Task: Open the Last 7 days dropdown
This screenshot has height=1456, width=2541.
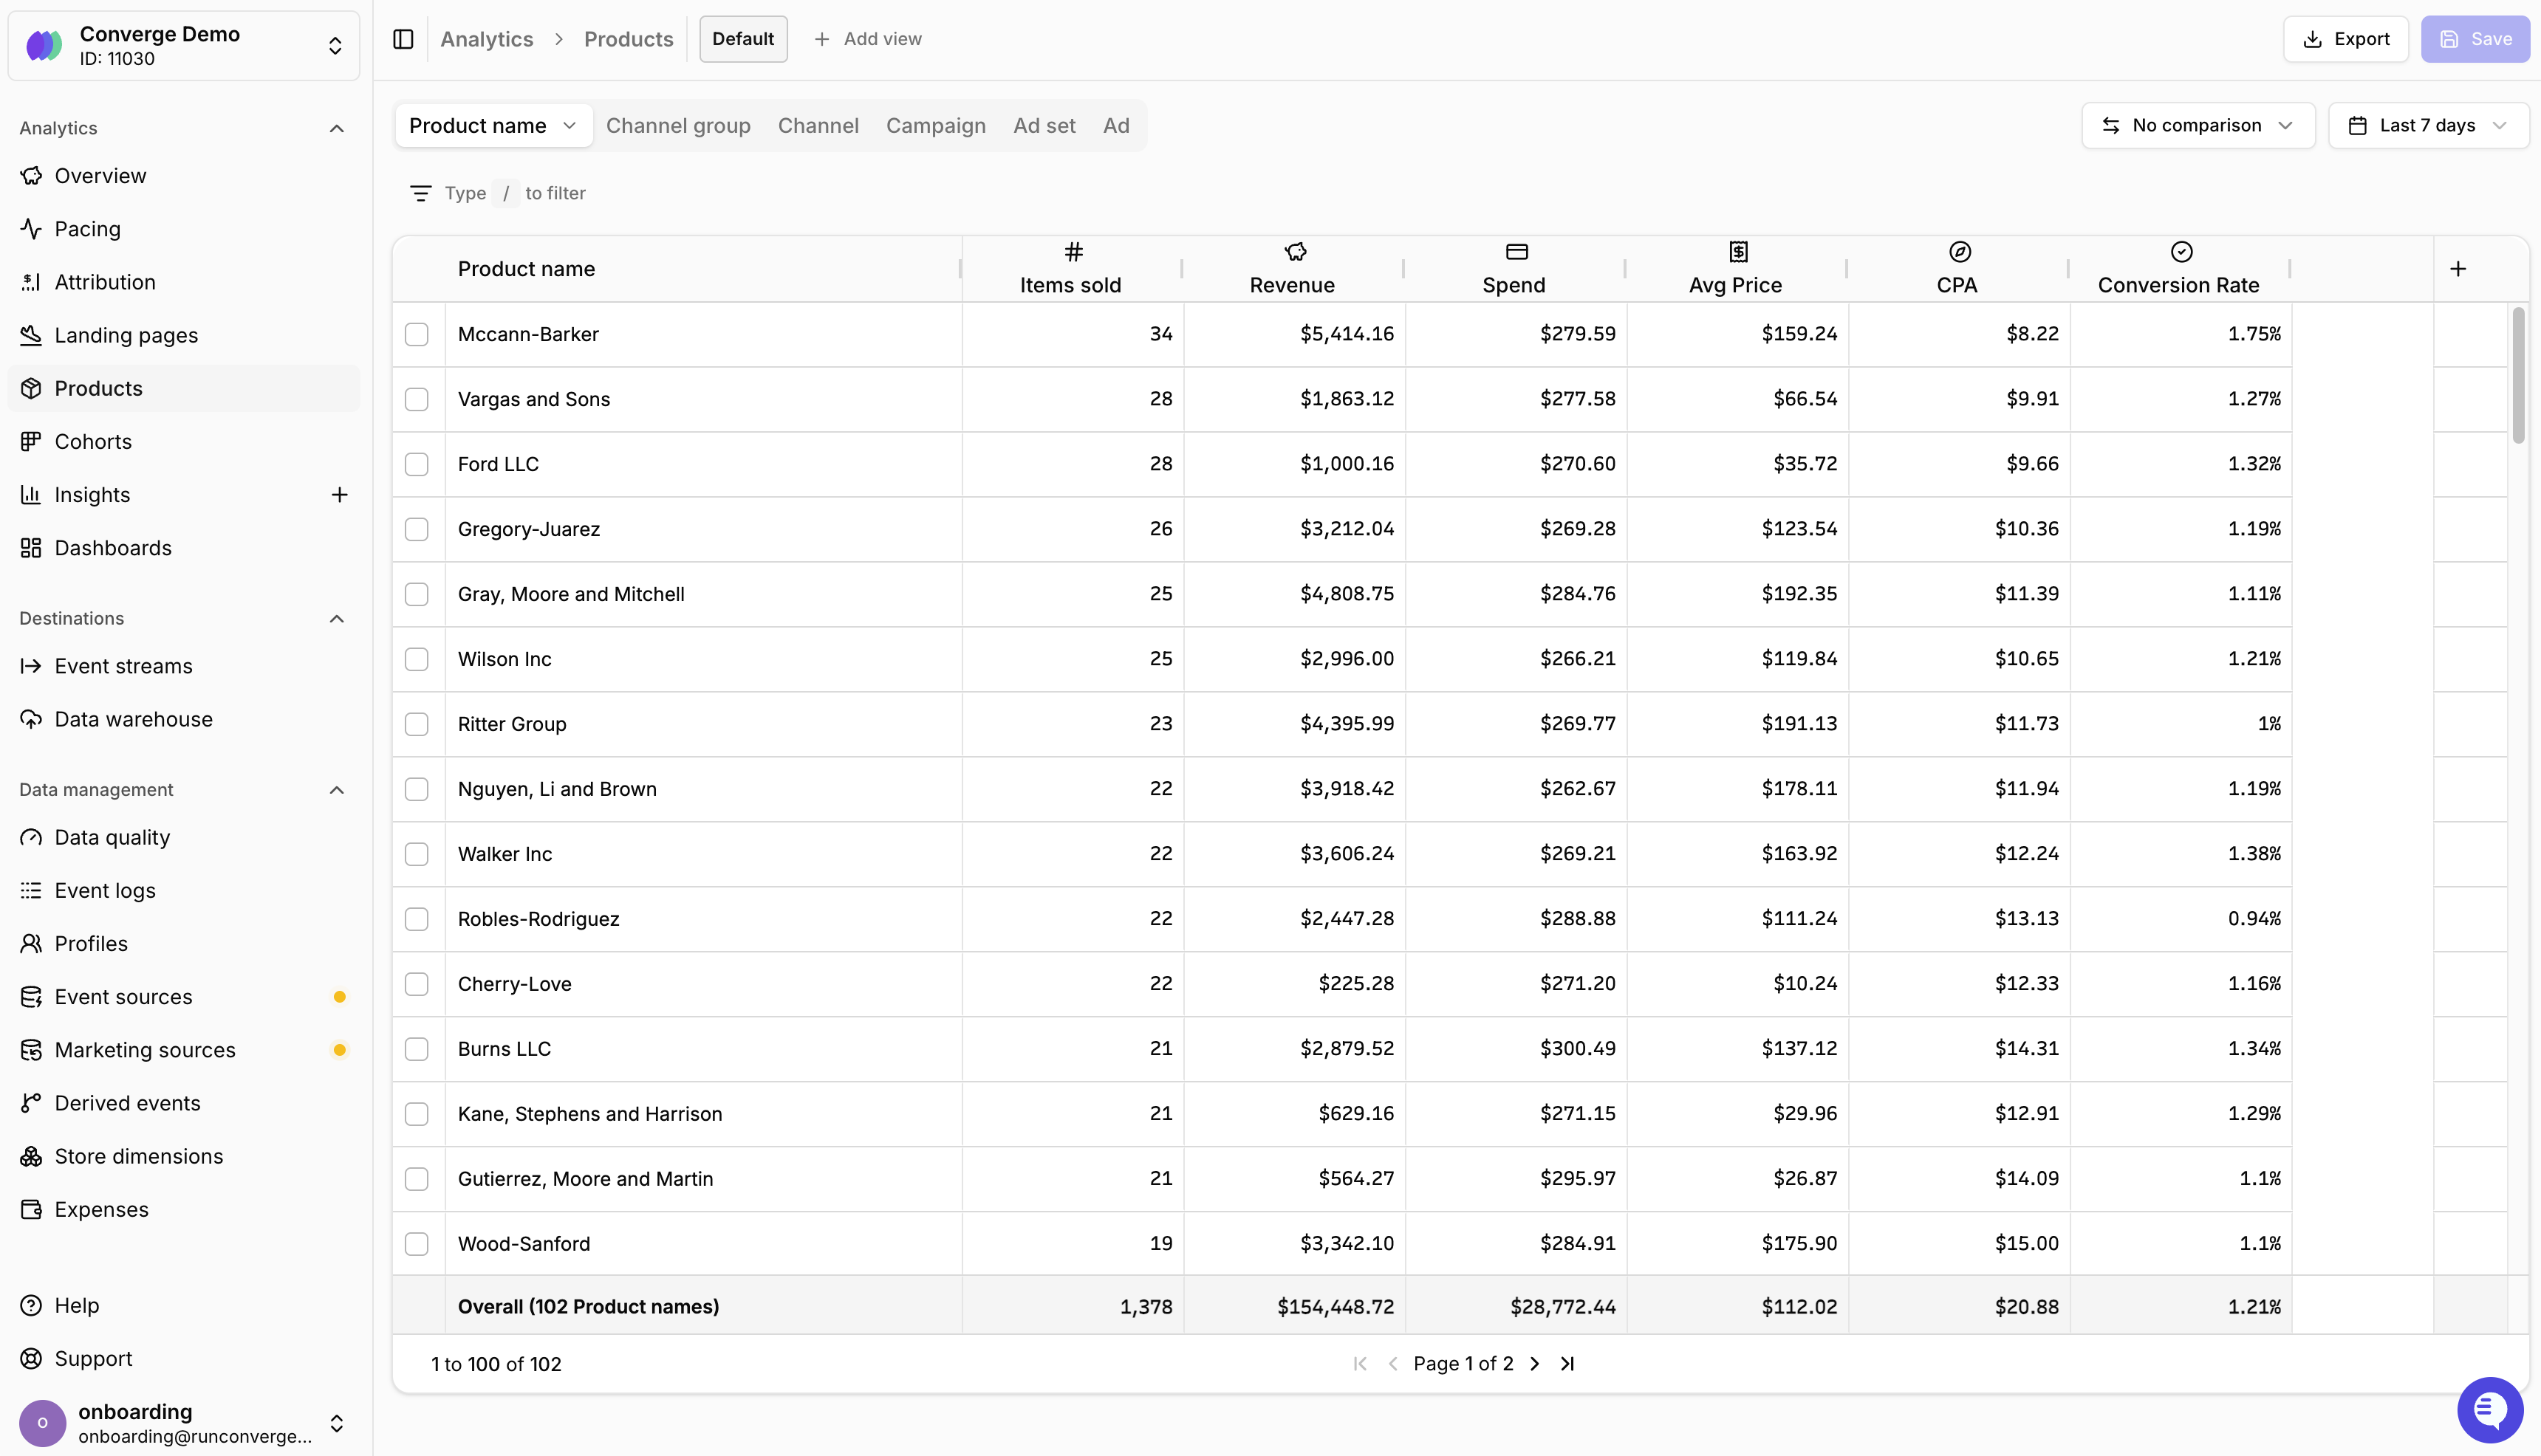Action: pyautogui.click(x=2427, y=126)
